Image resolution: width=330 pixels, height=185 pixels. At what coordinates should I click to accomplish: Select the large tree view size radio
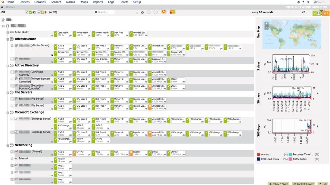coord(149,12)
